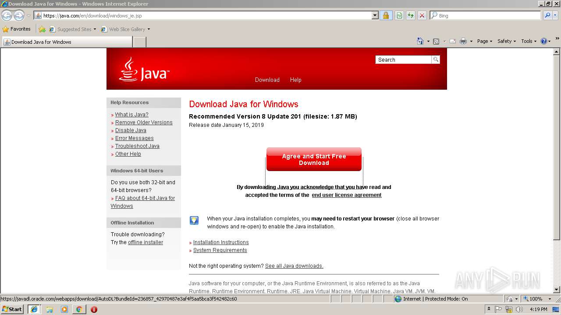Screen dimensions: 561x315
Task: Open the What is Java? link
Action: [x=131, y=115]
